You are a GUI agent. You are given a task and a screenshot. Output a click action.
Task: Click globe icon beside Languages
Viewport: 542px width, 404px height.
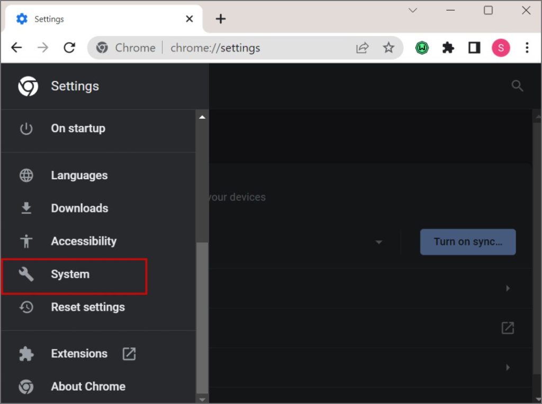(26, 175)
